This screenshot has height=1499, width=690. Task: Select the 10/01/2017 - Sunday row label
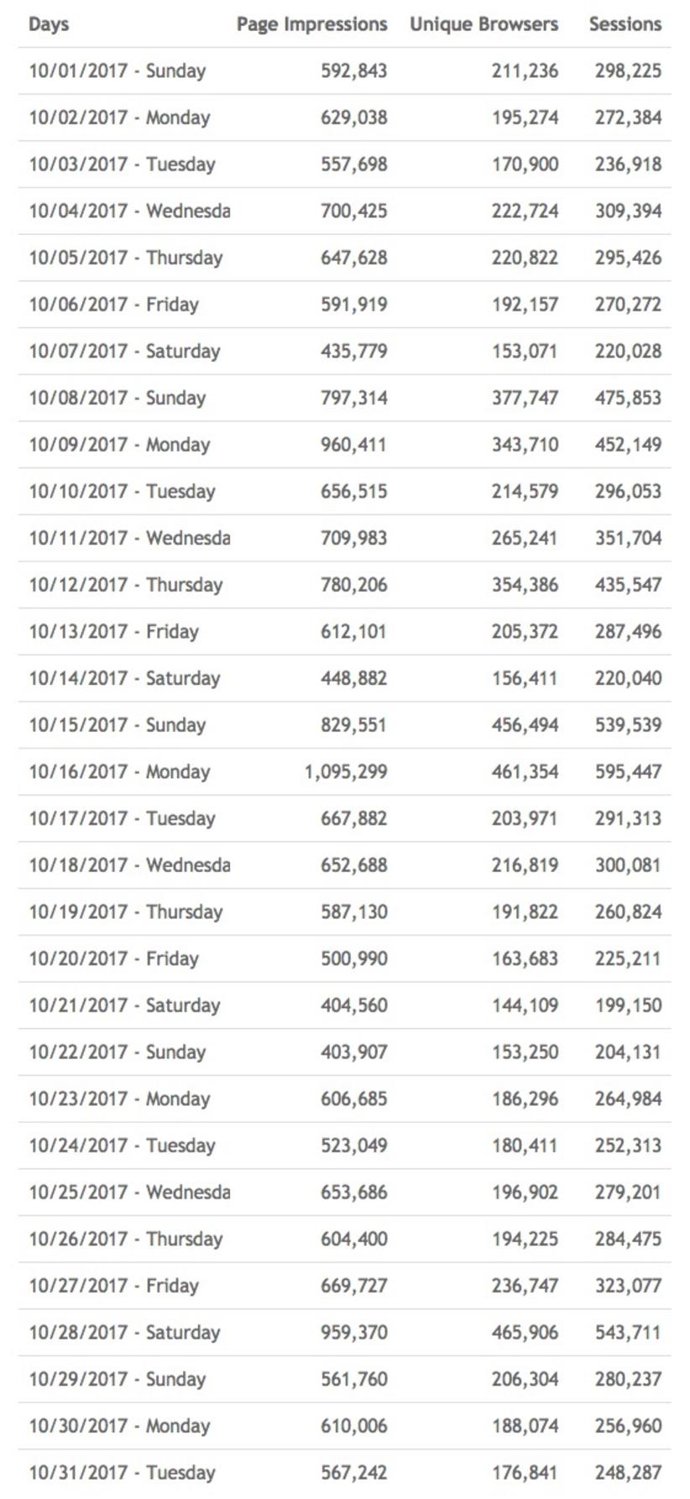[117, 71]
